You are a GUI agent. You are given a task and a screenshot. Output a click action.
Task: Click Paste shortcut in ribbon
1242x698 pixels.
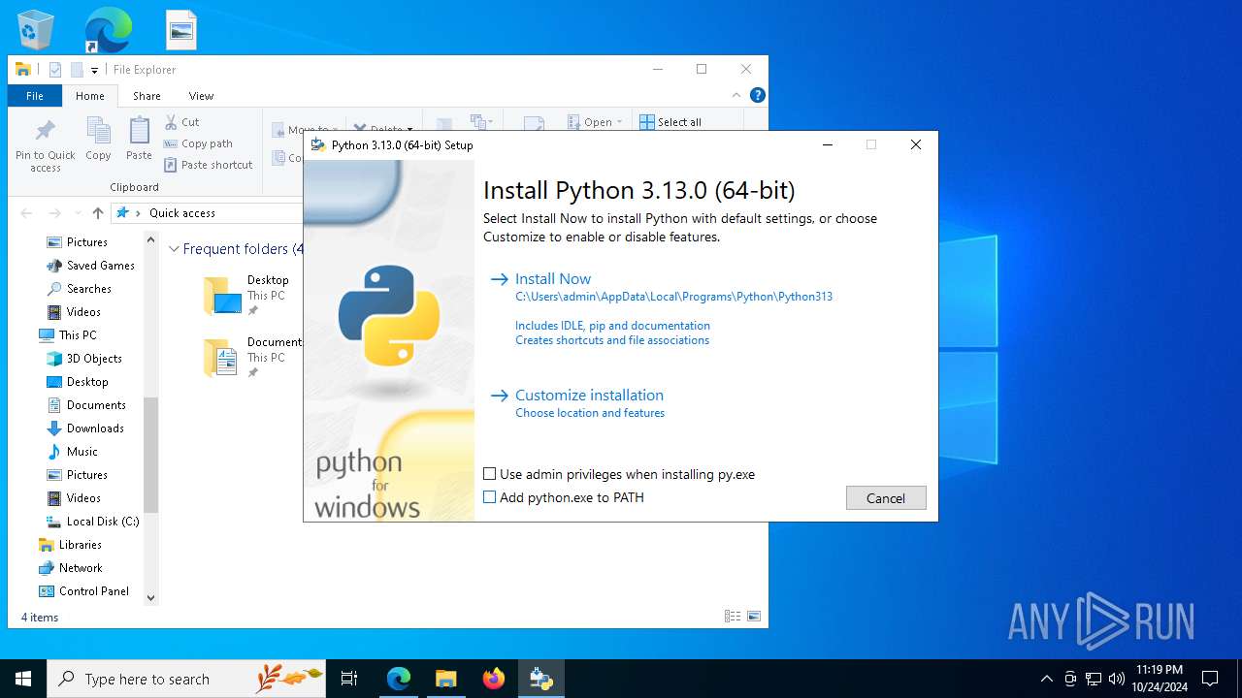pyautogui.click(x=209, y=165)
